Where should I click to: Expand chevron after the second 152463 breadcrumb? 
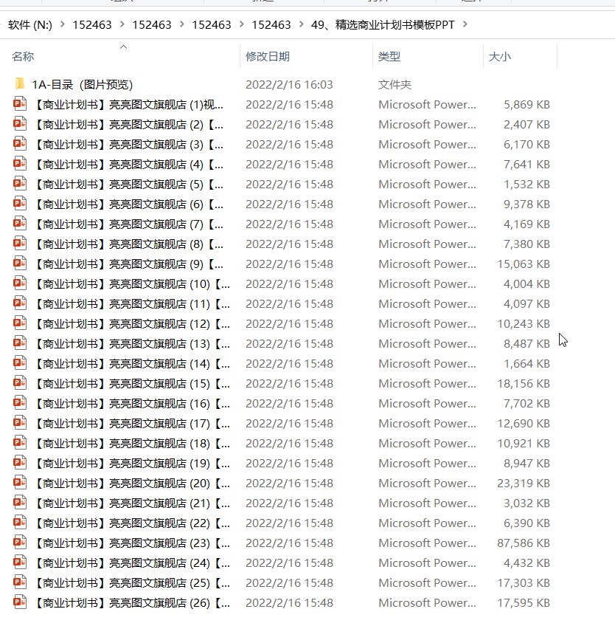(182, 24)
